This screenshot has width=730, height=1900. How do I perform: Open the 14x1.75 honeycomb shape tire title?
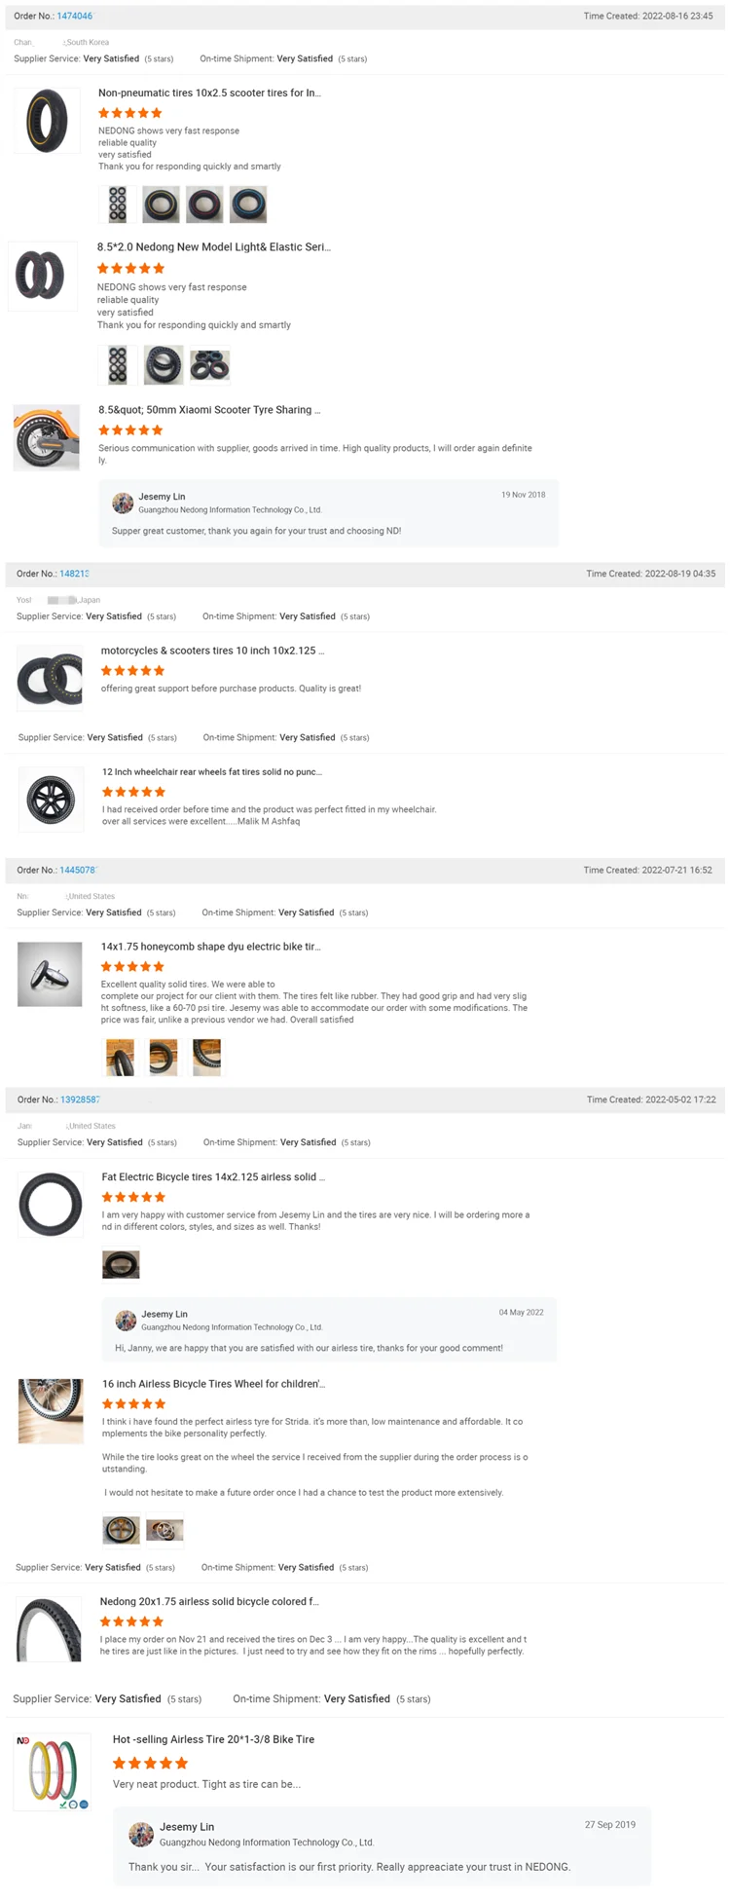(x=211, y=947)
